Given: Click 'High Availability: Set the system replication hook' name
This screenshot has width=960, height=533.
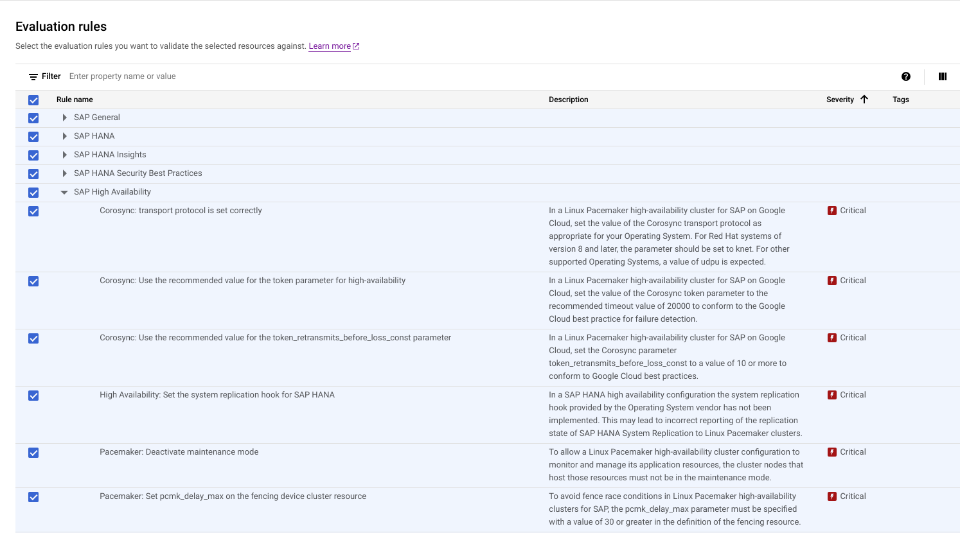Looking at the screenshot, I should tap(217, 395).
